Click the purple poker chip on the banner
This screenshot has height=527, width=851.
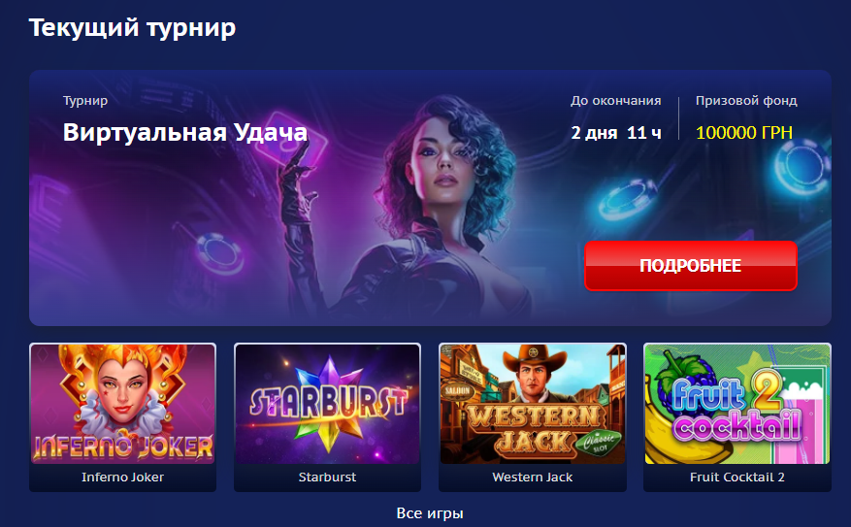click(219, 254)
